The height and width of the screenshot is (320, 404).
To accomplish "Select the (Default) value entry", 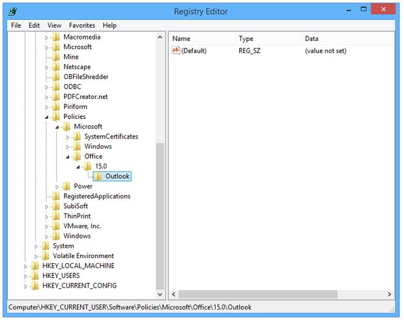I will 194,51.
